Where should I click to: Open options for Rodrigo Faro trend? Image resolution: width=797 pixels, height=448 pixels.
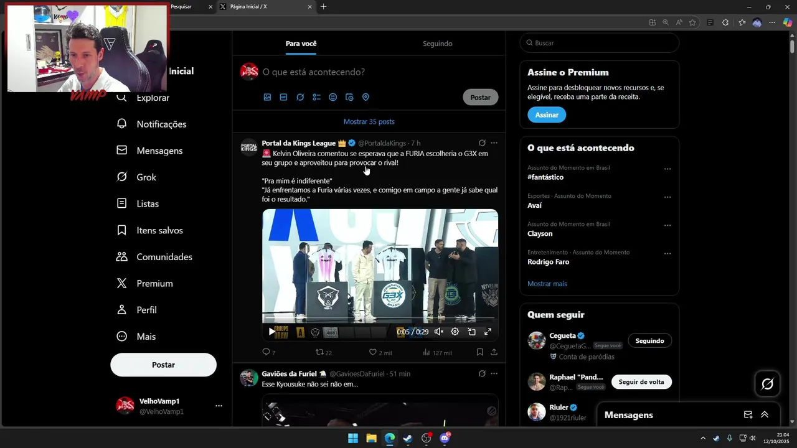point(667,254)
